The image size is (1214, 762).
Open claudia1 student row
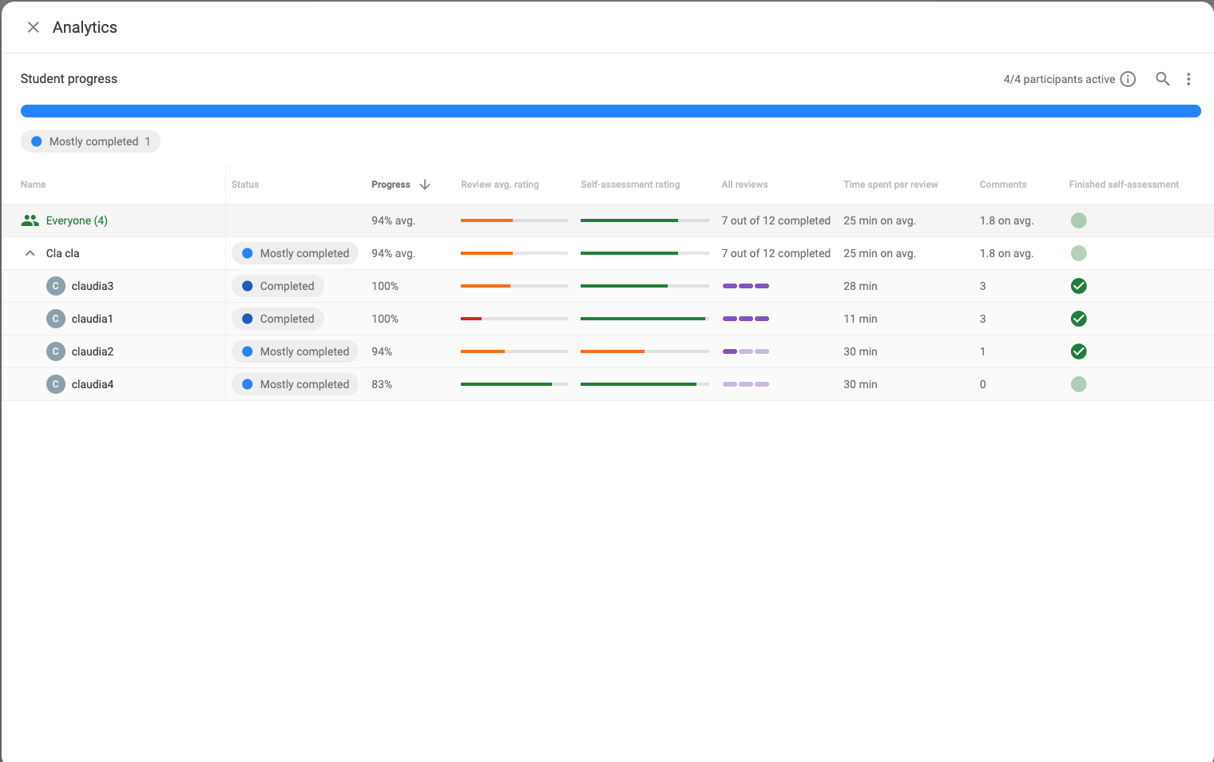(607, 319)
